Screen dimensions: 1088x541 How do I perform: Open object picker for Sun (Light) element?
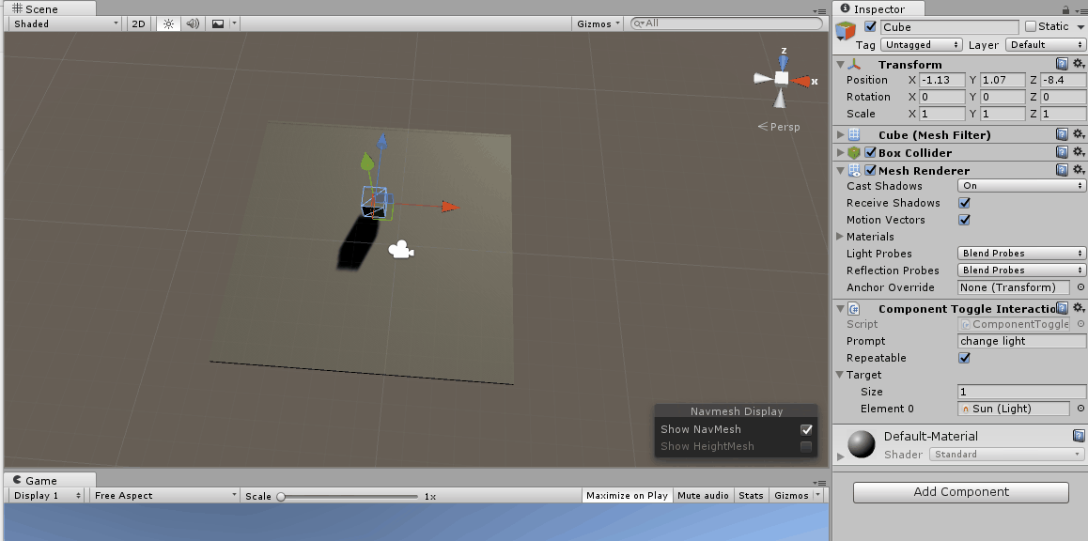point(1080,409)
